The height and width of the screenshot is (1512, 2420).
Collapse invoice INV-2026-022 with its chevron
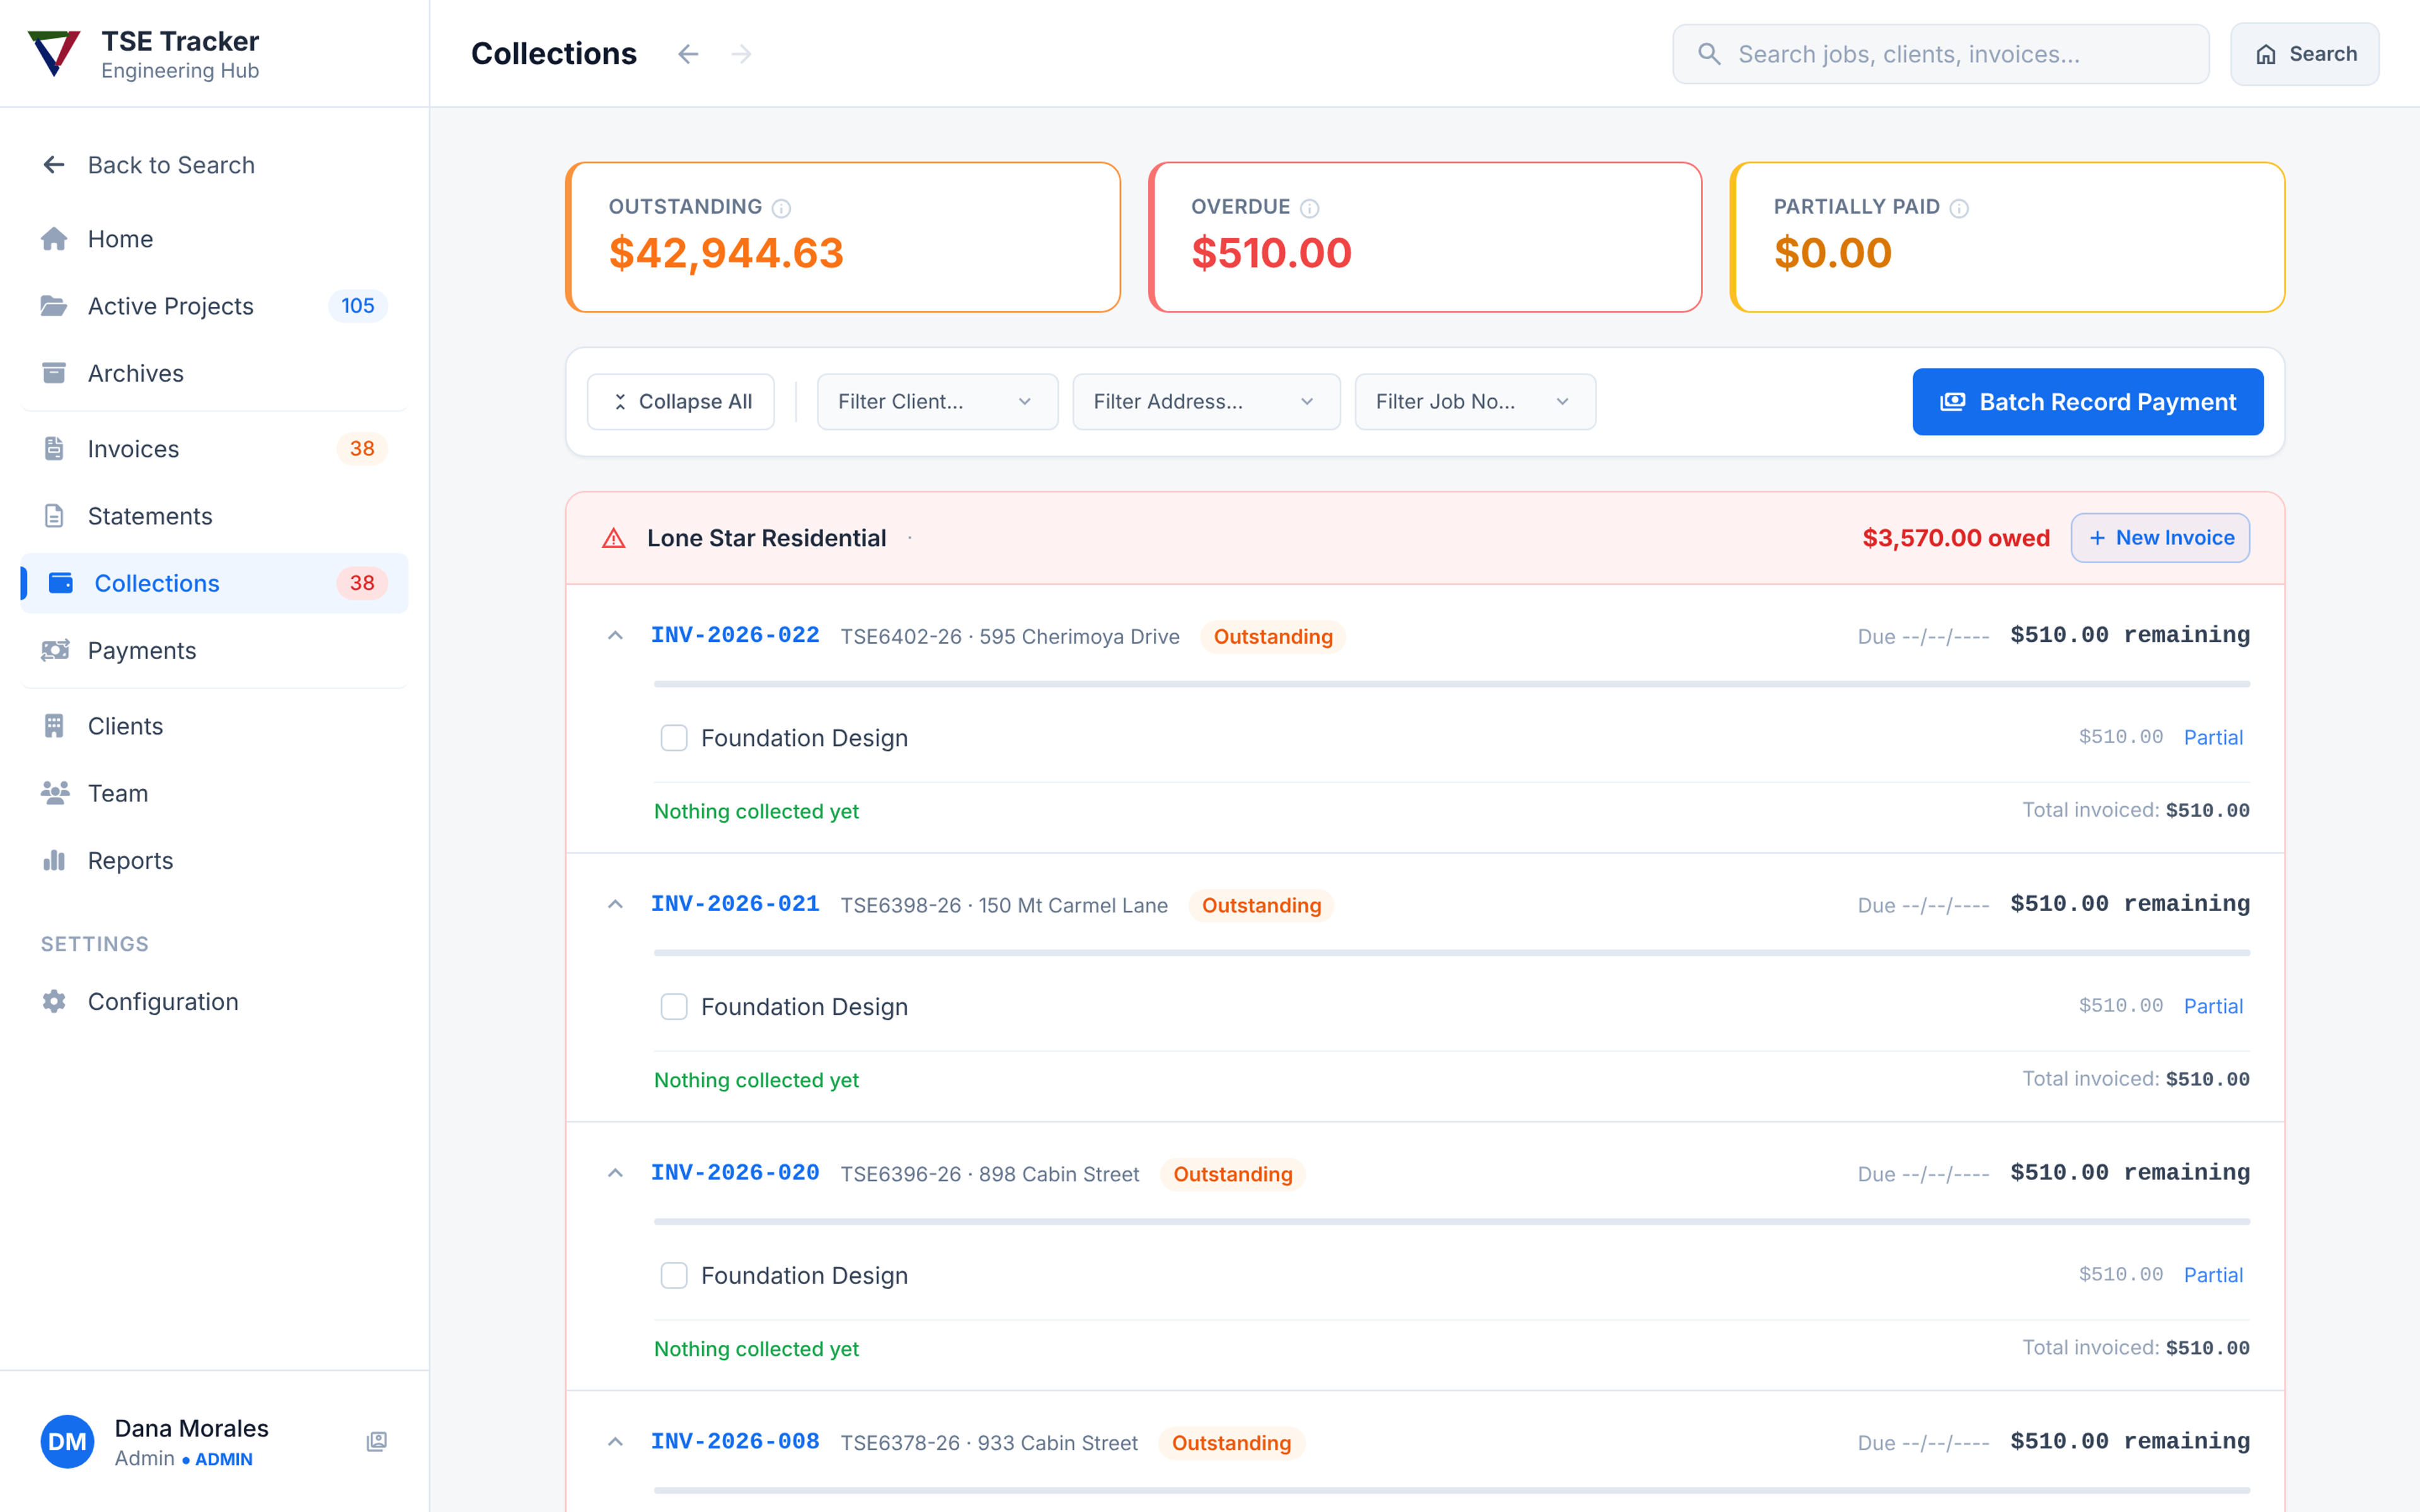click(x=616, y=636)
